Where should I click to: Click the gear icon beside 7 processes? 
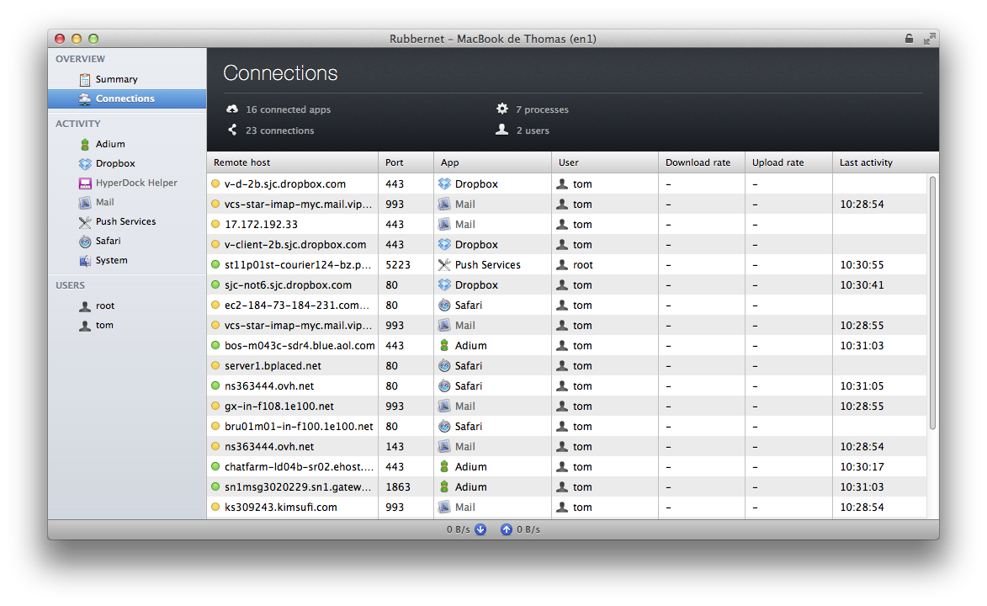501,109
